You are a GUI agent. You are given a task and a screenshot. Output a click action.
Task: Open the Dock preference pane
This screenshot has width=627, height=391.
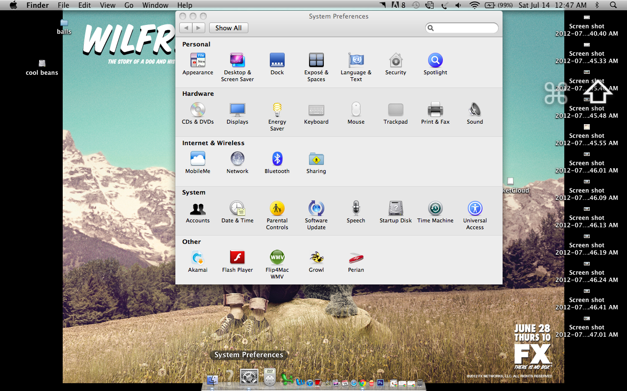(277, 64)
